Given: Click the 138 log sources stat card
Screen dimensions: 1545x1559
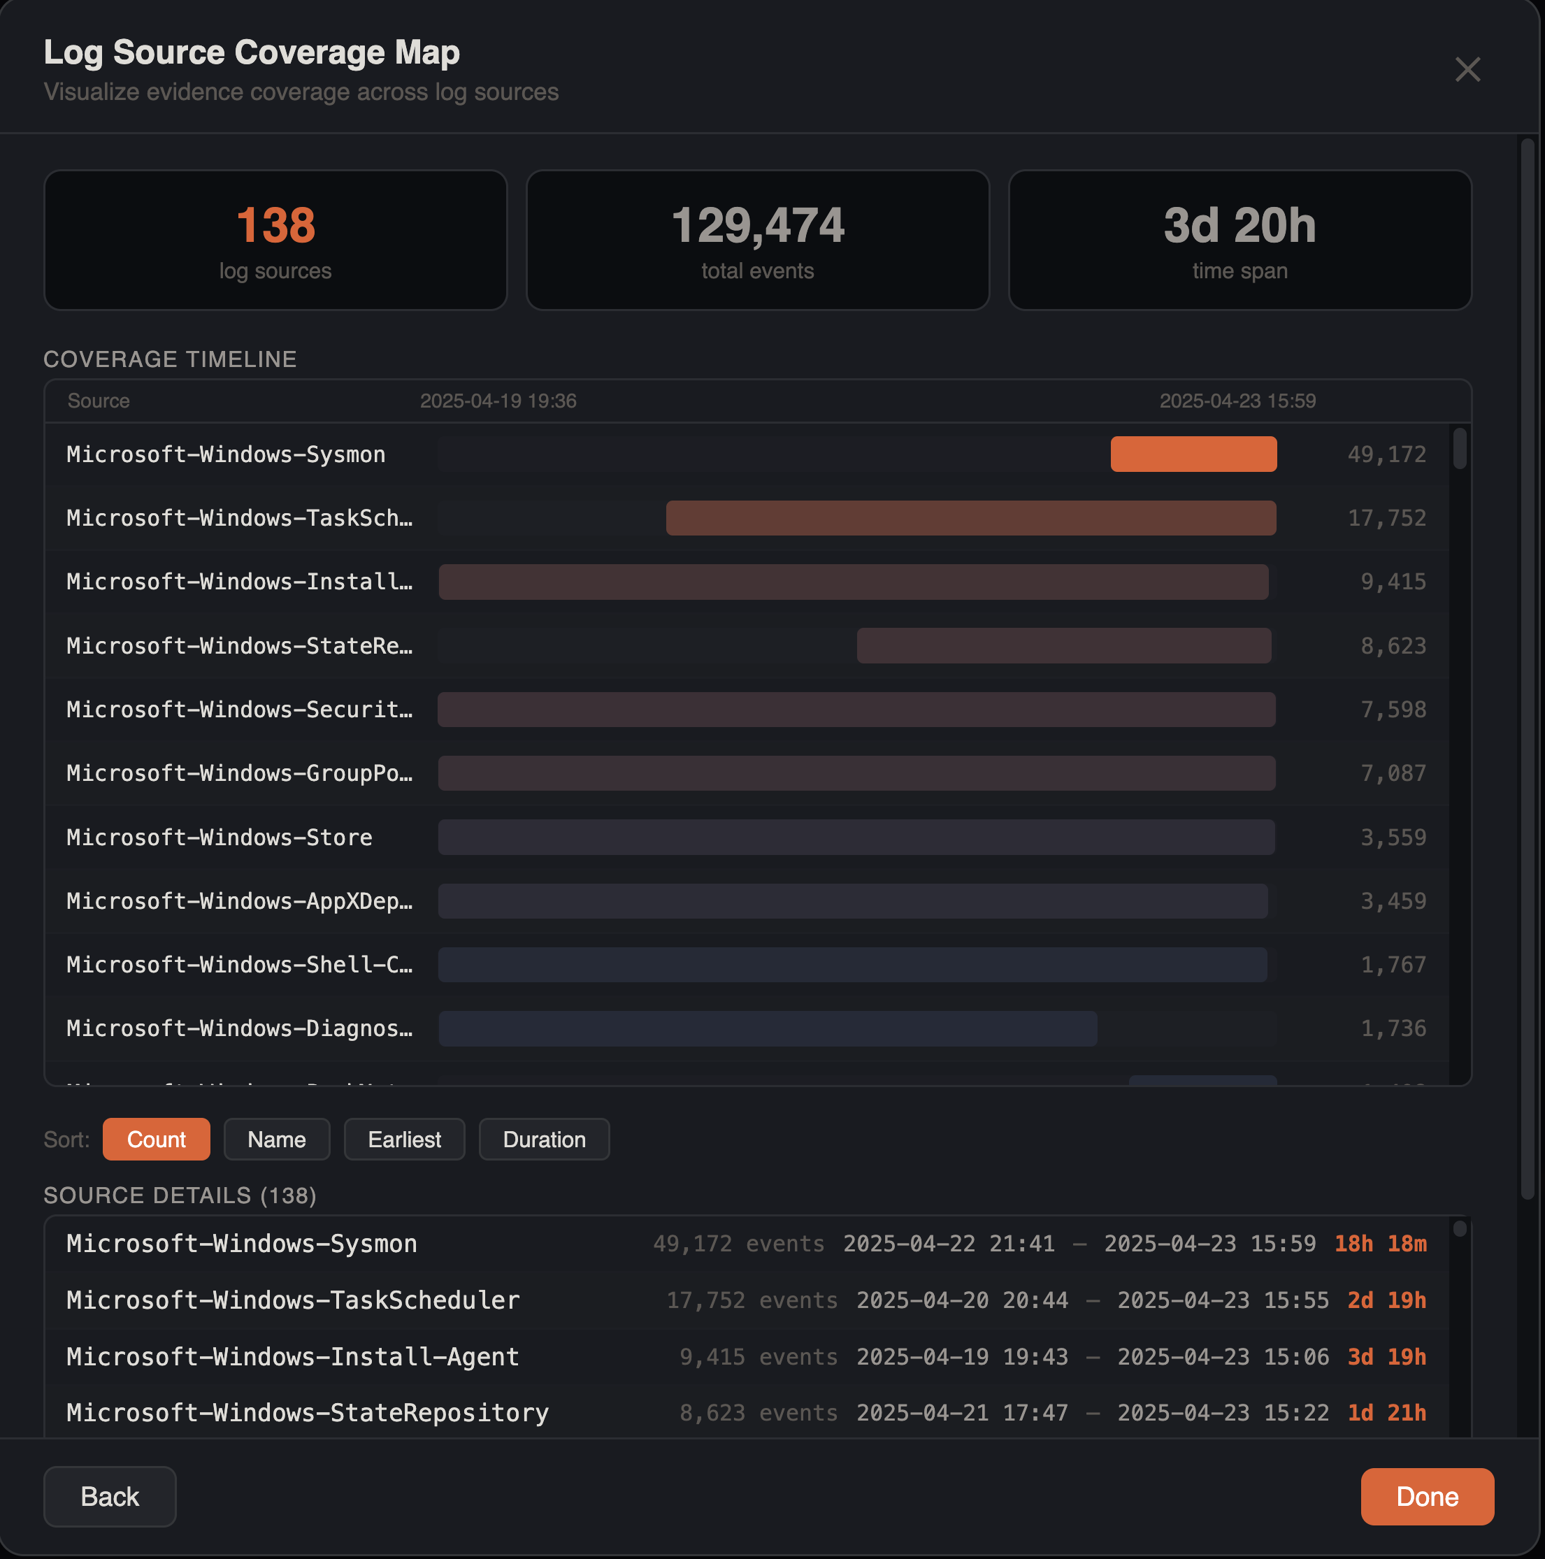Looking at the screenshot, I should pyautogui.click(x=275, y=240).
